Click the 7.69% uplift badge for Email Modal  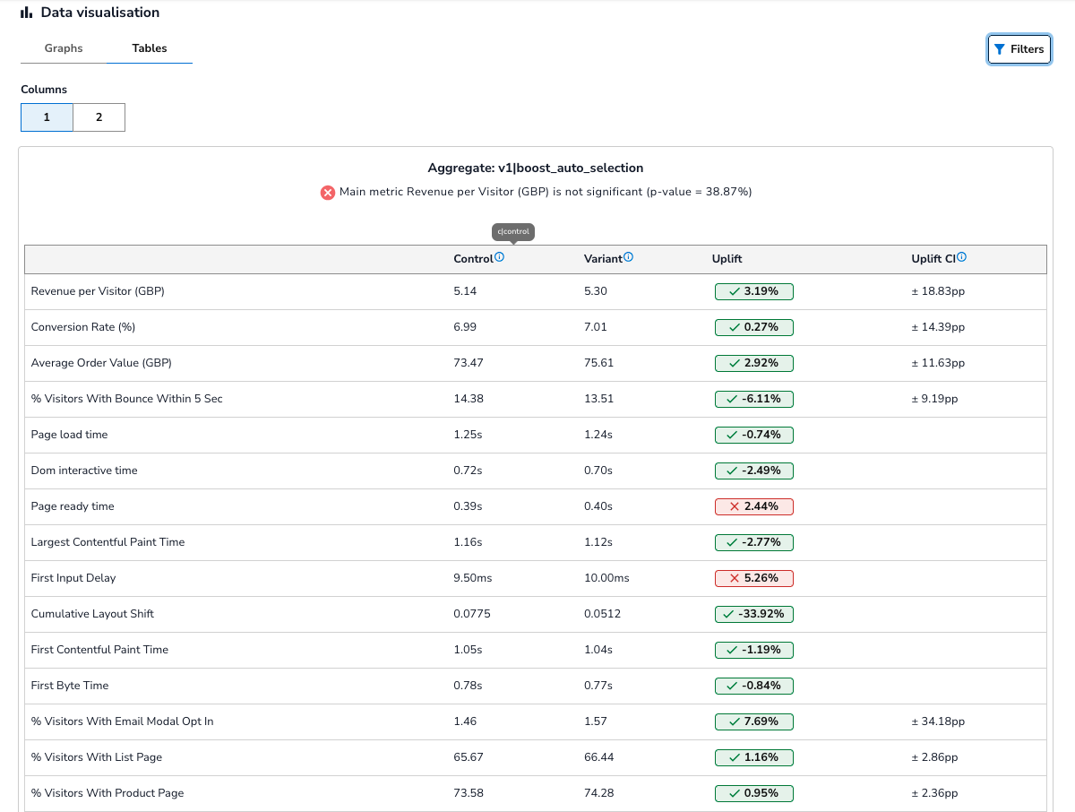point(753,721)
